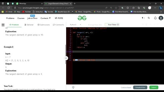The height and width of the screenshot is (92, 164).
Task: Open the Job-a-Thon nav link
Action: tap(32, 18)
